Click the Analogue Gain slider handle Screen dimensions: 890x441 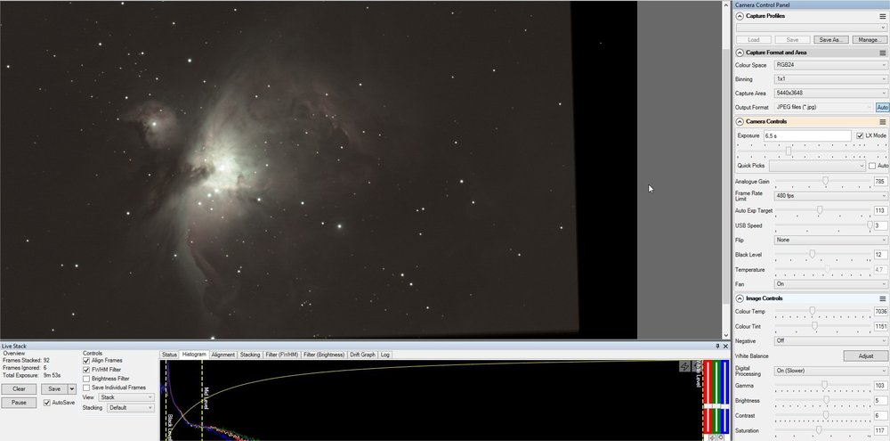pyautogui.click(x=825, y=181)
